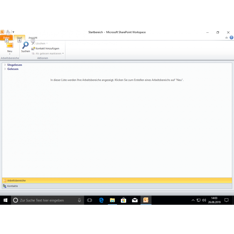The image size is (234, 234).
Task: Click the Task View taskbar icon
Action: coord(90,200)
